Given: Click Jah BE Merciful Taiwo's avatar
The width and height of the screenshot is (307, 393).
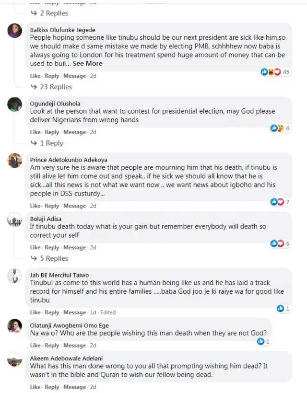Looking at the screenshot, I should (x=15, y=276).
